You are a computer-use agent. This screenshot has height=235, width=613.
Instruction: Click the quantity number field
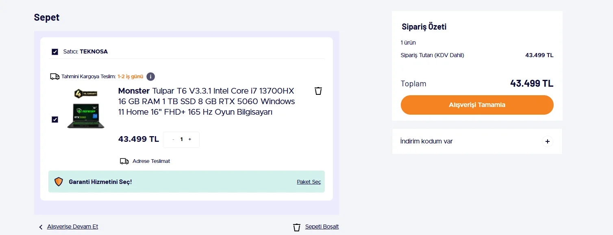[181, 139]
